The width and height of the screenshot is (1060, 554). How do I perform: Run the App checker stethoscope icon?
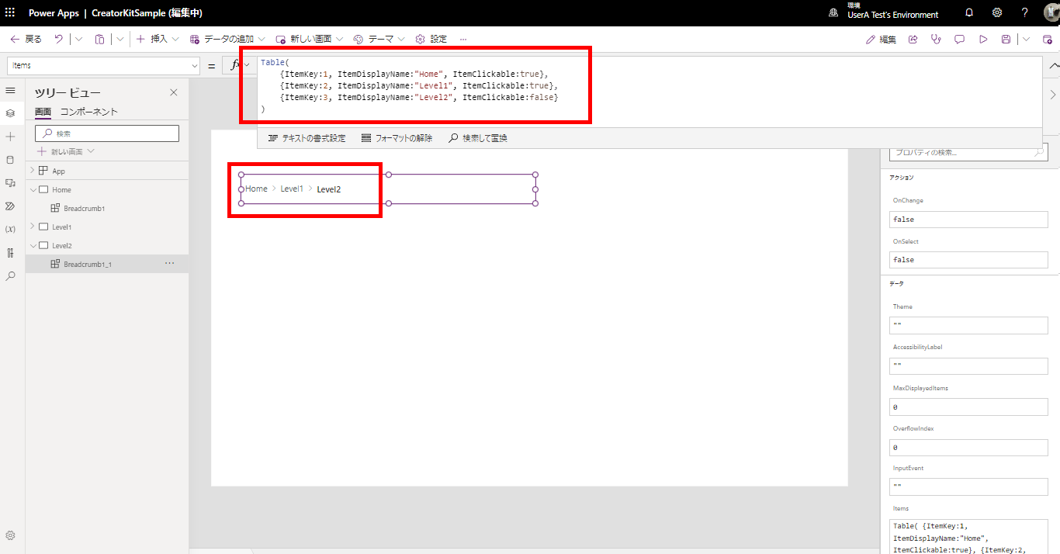[936, 39]
